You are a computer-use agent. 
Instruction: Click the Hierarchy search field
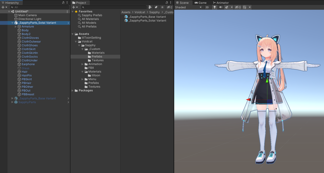tap(39, 7)
